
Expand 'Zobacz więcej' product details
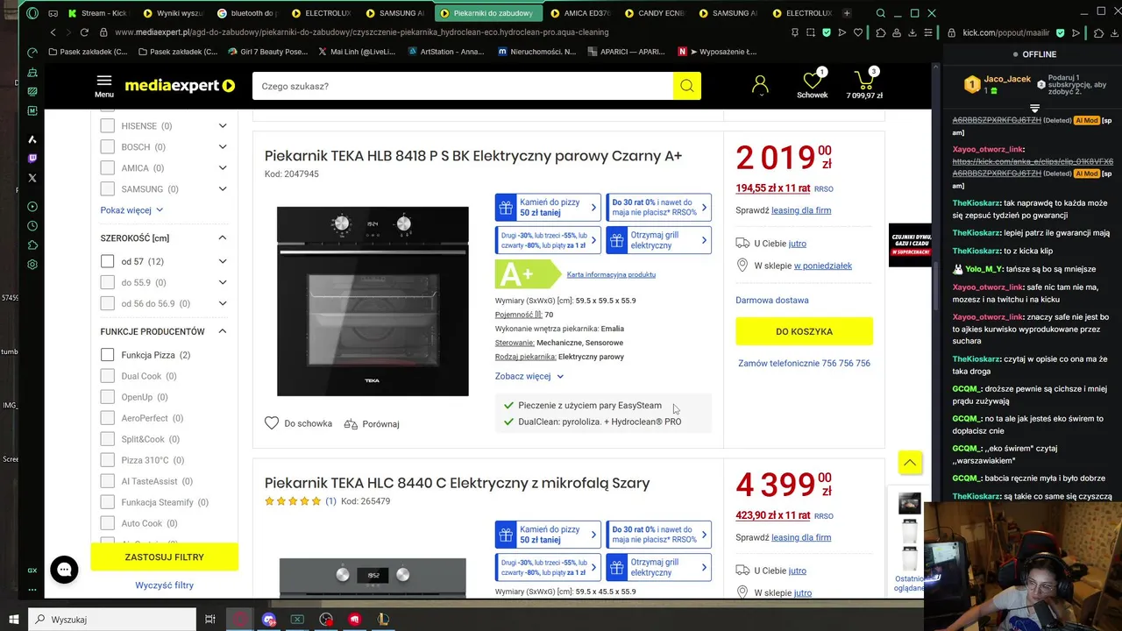coord(529,376)
